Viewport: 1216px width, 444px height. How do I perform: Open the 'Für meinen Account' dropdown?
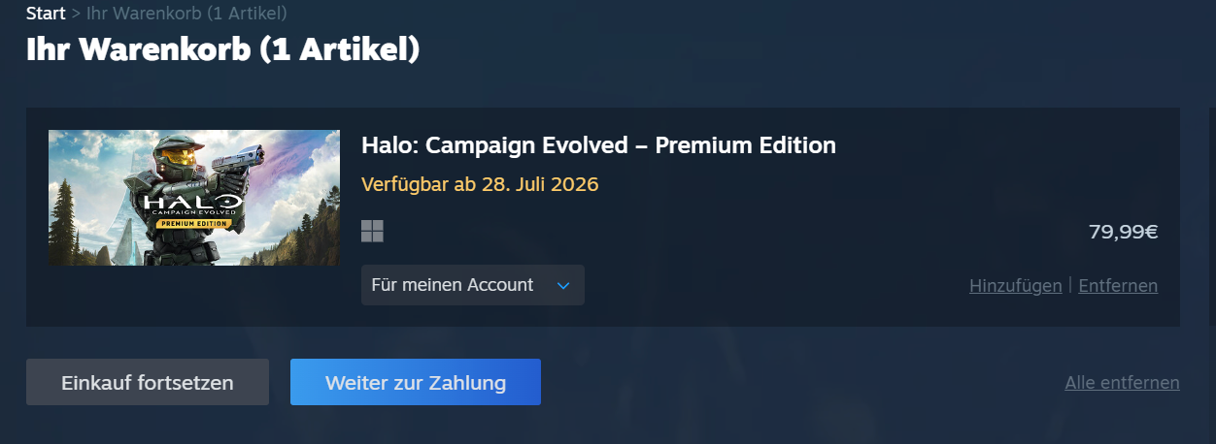tap(473, 285)
